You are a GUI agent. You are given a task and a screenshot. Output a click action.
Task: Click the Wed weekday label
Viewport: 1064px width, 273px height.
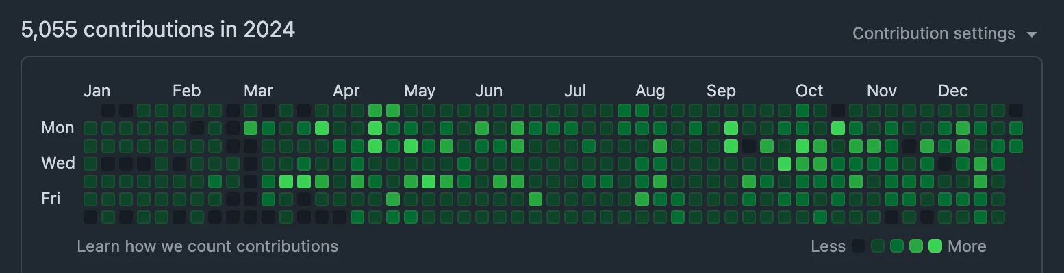(x=58, y=163)
